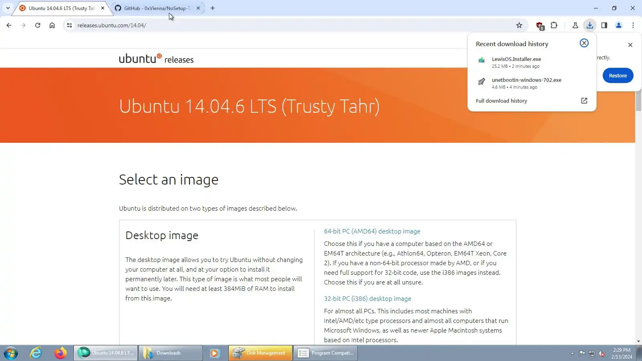Image resolution: width=642 pixels, height=361 pixels.
Task: Open the media player taskbar icon
Action: 215,353
